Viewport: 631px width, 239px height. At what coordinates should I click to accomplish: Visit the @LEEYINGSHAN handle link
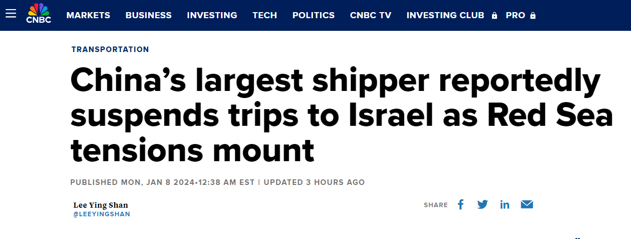(x=102, y=214)
